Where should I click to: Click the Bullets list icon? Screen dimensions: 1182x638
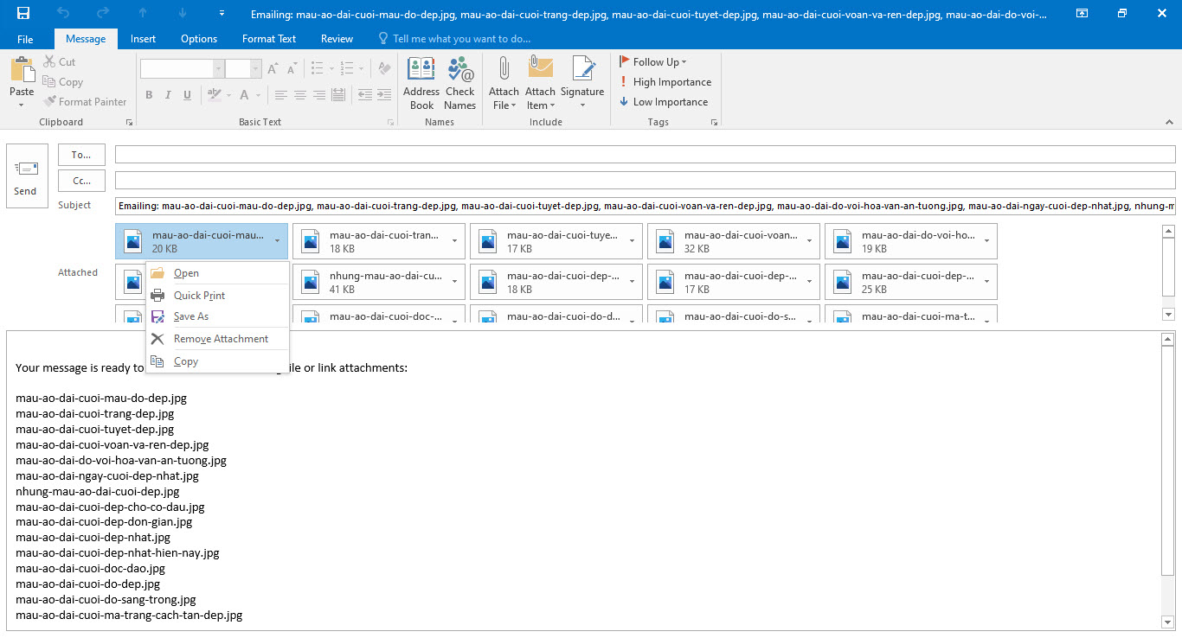318,68
